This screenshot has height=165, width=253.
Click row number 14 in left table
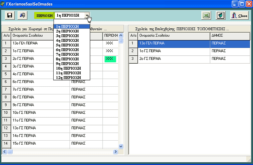6,143
